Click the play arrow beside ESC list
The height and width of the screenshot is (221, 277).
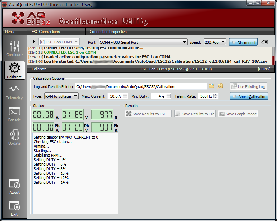click(34, 42)
